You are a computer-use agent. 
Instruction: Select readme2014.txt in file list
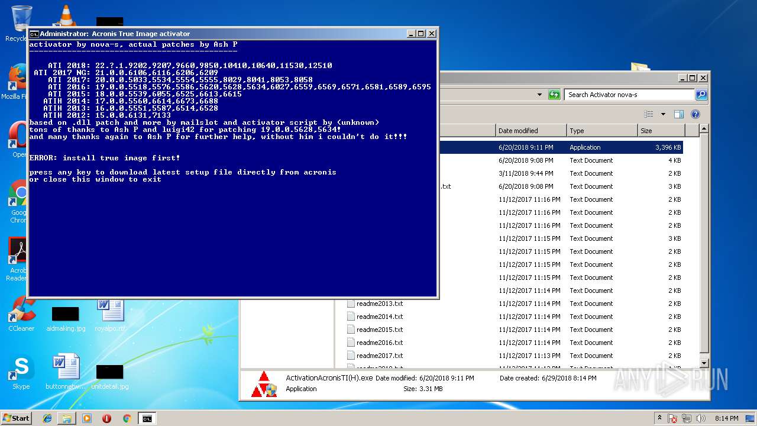(x=379, y=317)
